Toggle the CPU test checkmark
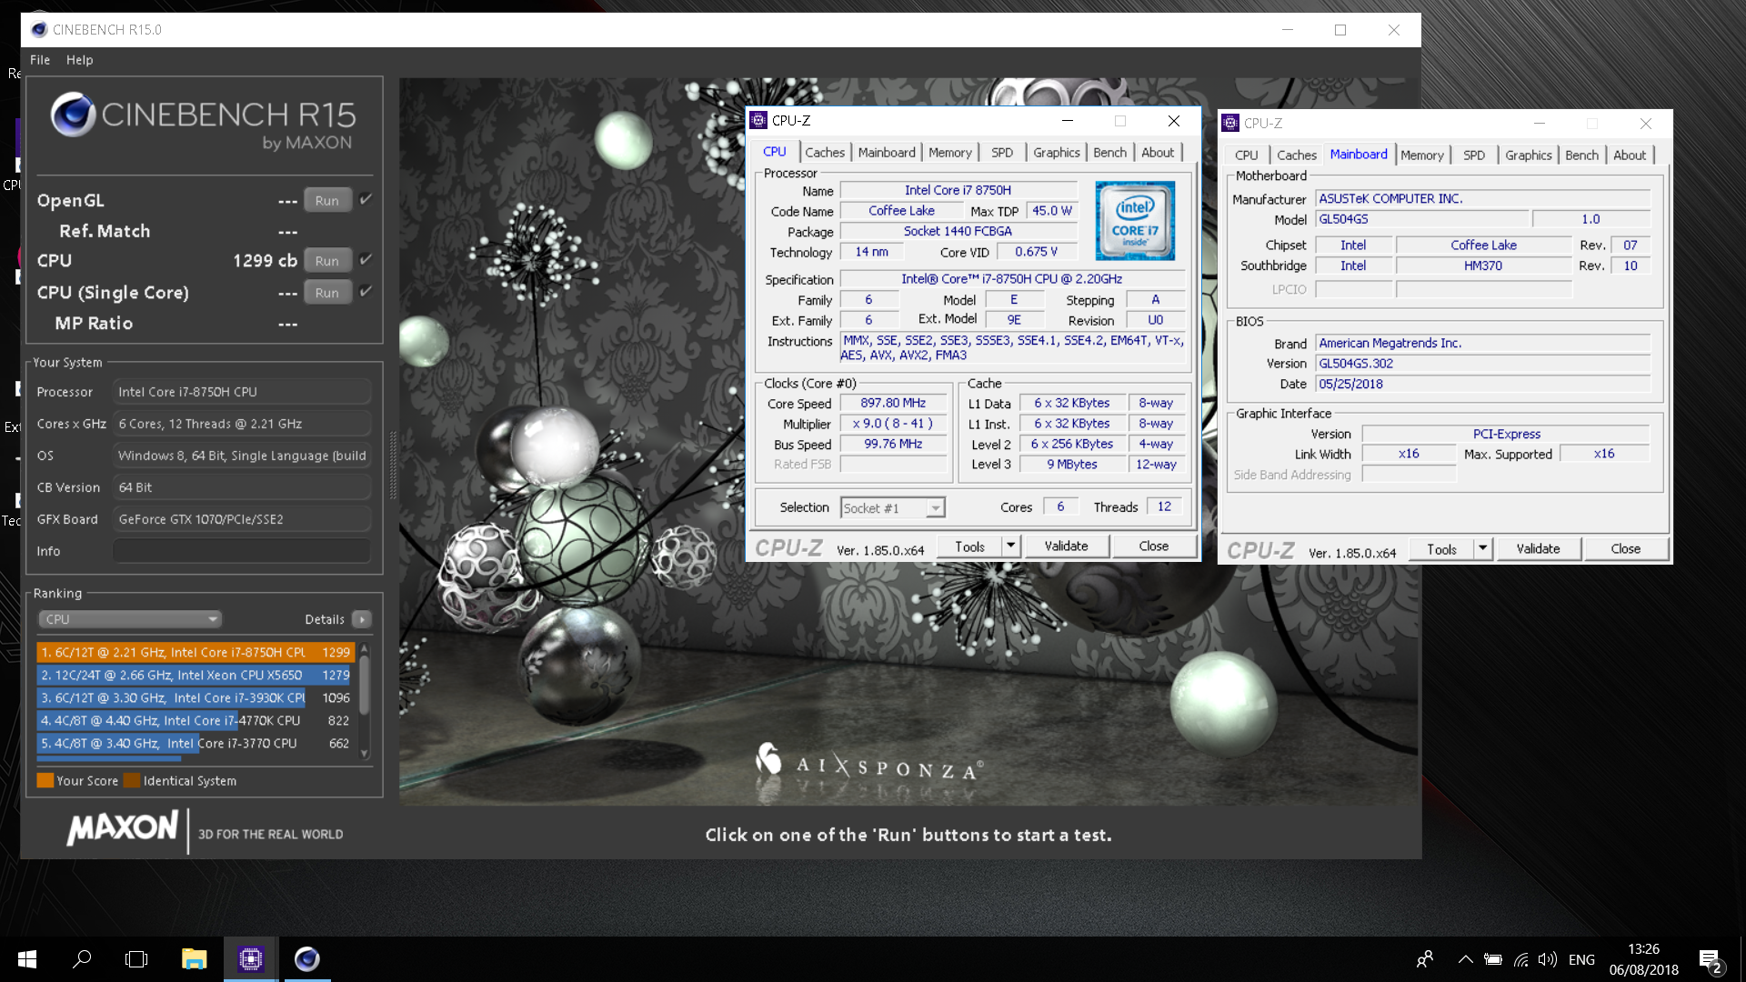Image resolution: width=1746 pixels, height=982 pixels. click(366, 259)
